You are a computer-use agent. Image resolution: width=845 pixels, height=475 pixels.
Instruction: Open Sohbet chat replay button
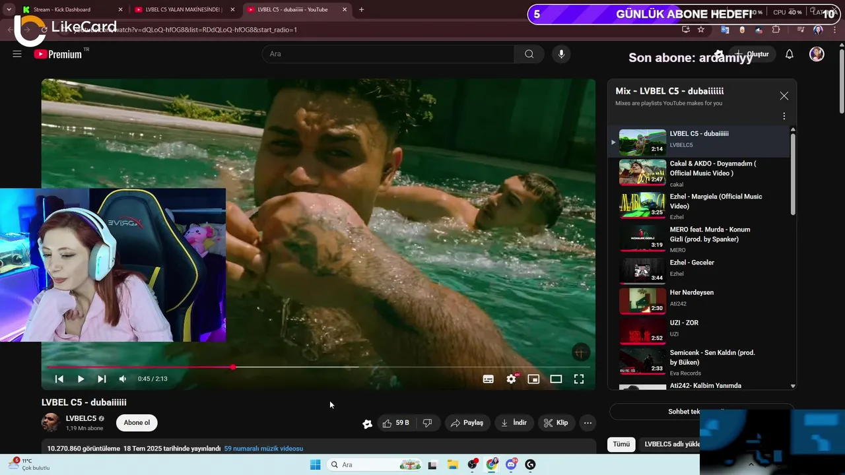click(701, 412)
